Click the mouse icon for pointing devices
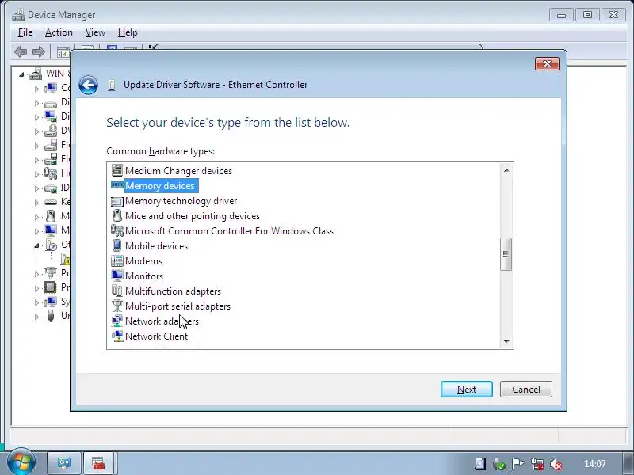This screenshot has height=475, width=634. 116,215
